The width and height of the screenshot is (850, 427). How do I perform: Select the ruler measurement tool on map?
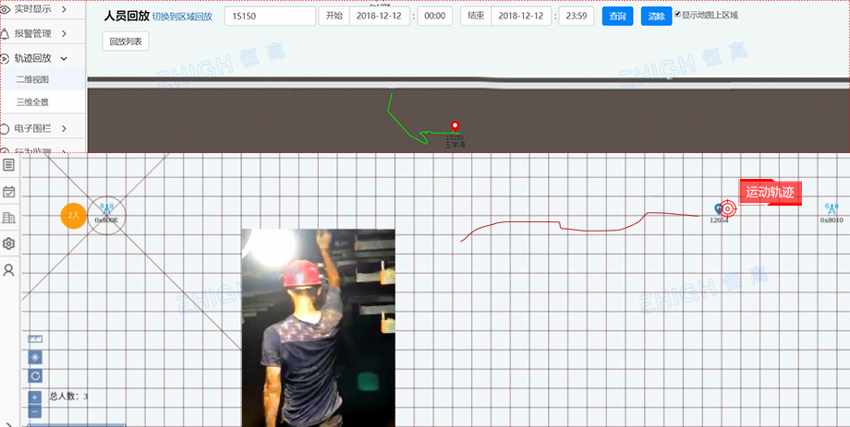(x=35, y=339)
